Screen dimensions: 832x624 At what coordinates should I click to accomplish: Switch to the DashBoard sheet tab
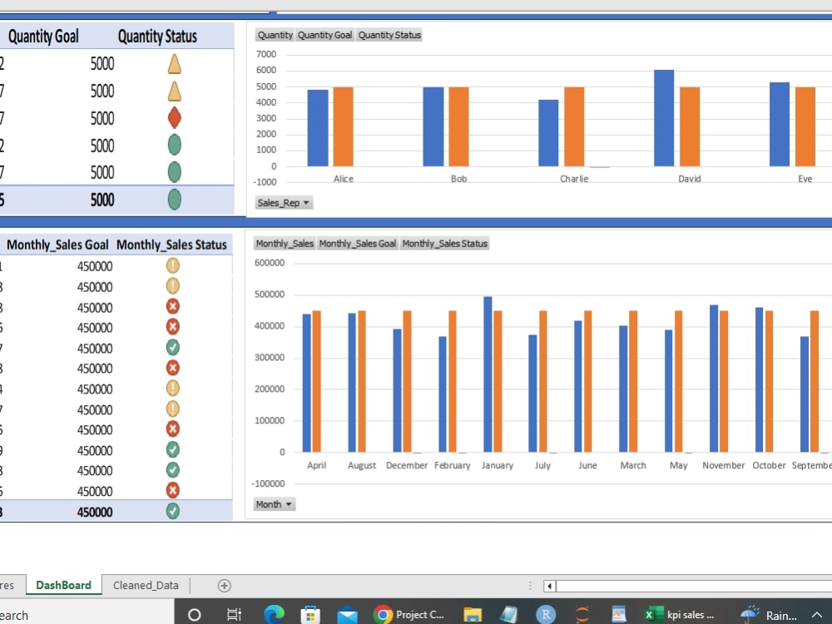(x=64, y=585)
